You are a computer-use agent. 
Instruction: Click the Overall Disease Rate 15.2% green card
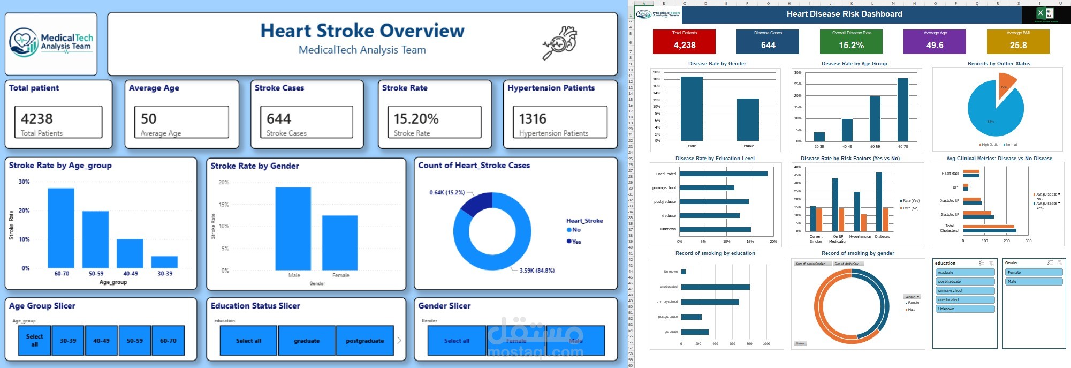(852, 41)
